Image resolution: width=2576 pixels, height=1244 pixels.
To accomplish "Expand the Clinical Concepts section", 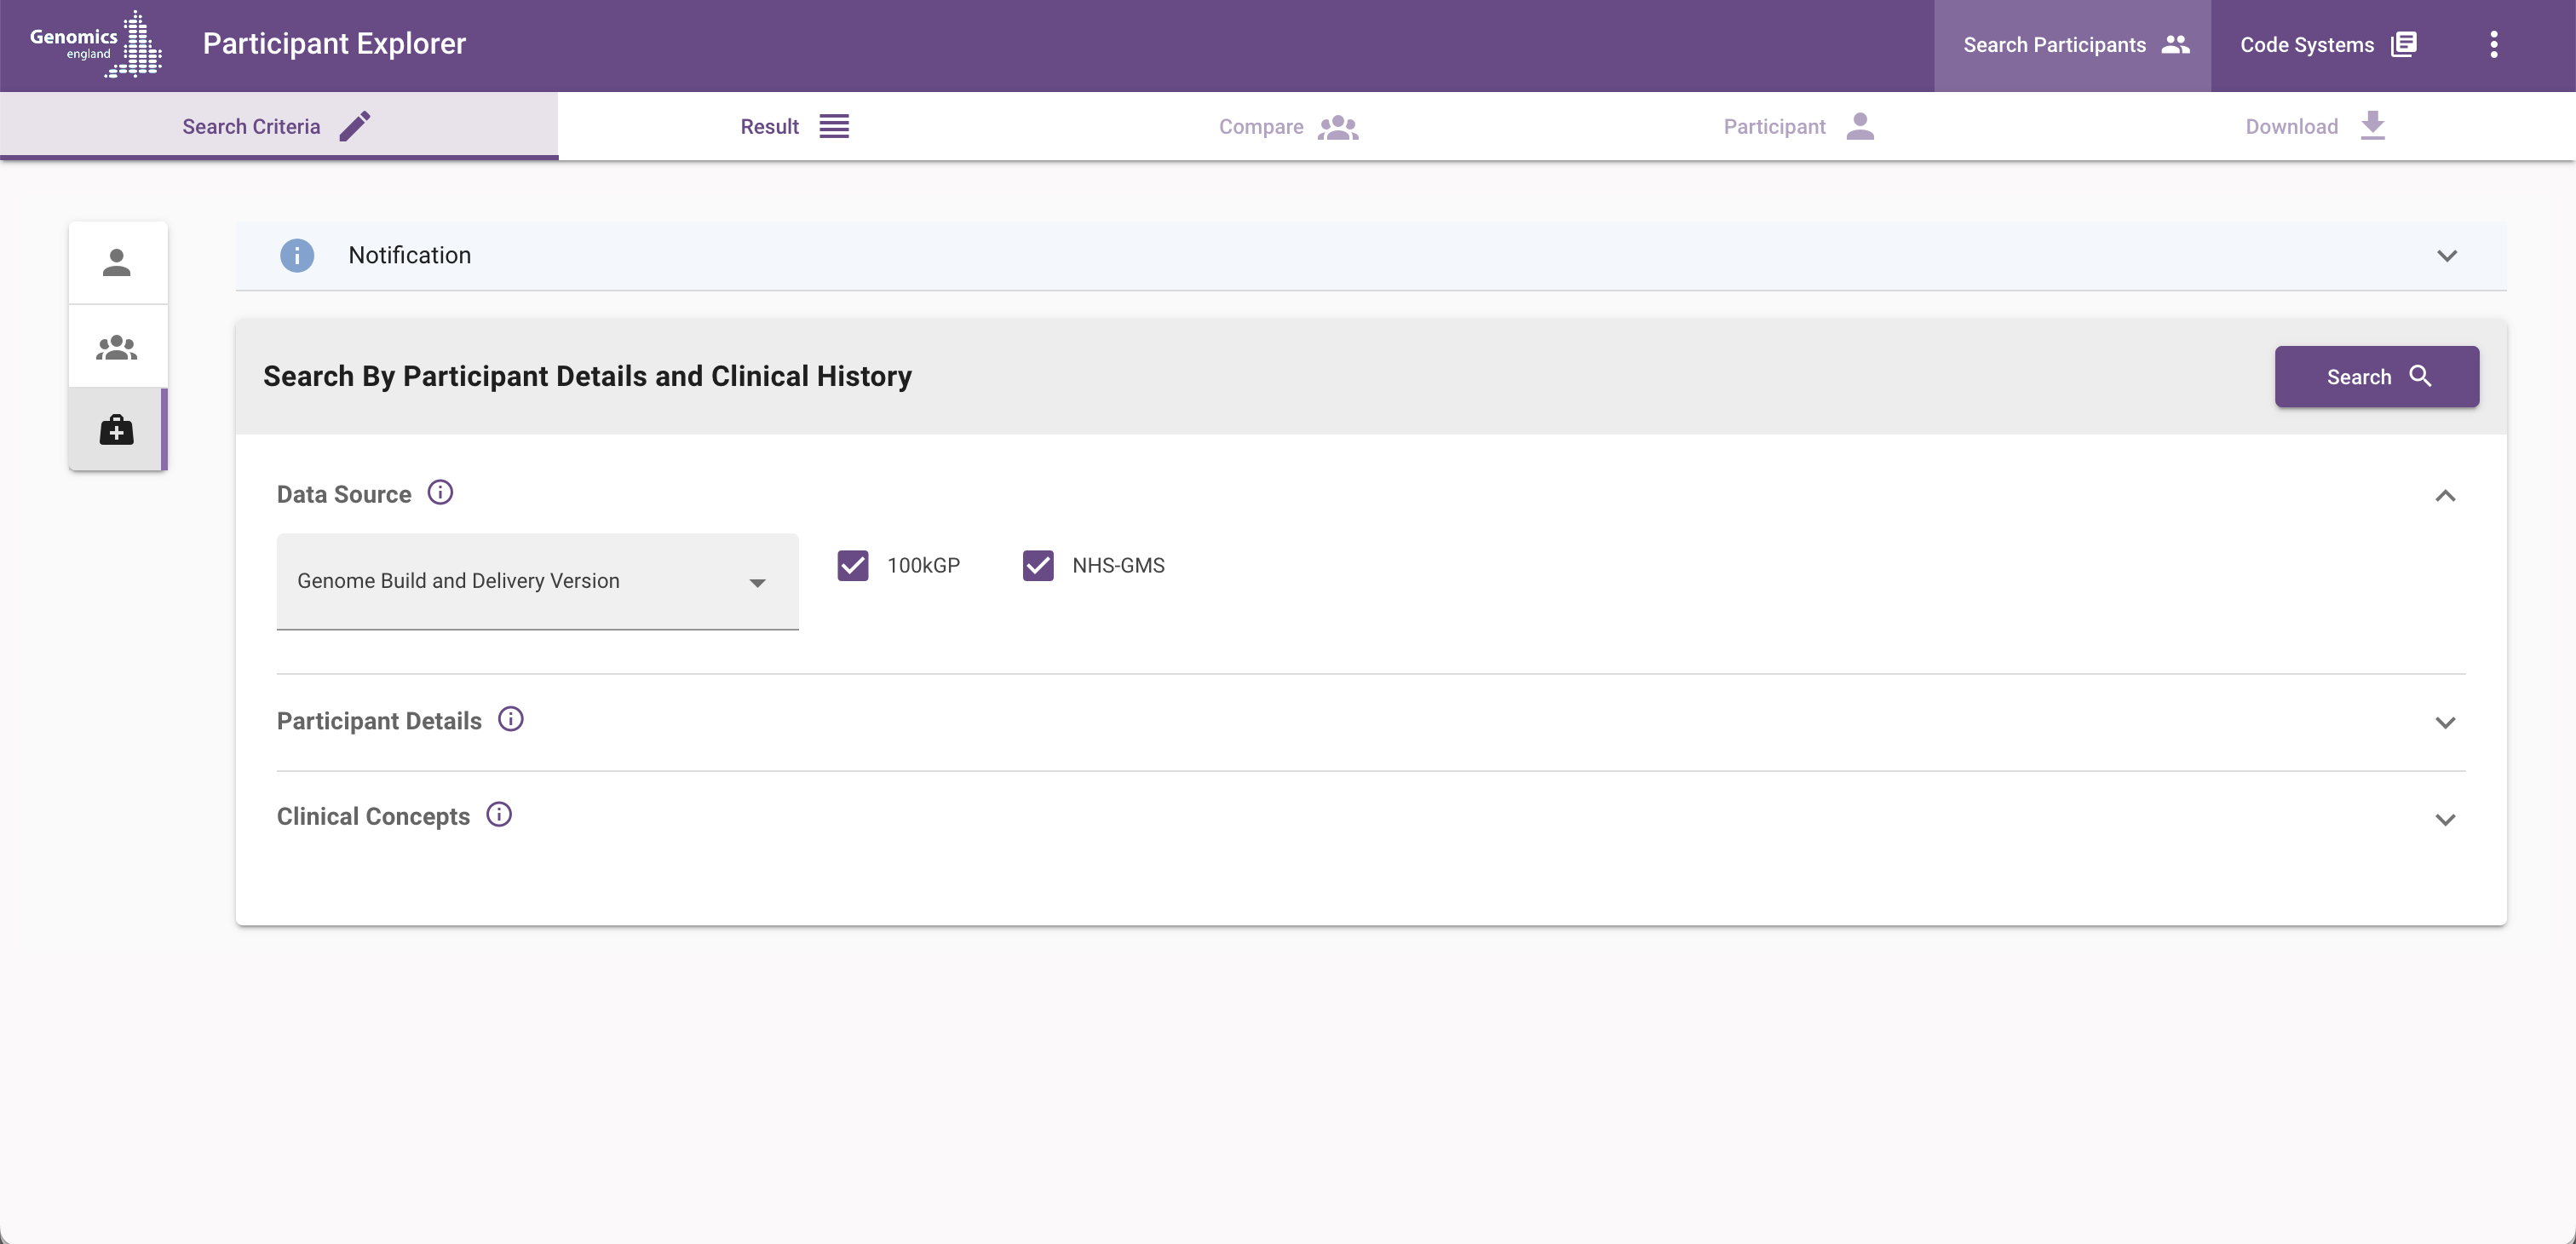I will pos(2445,819).
